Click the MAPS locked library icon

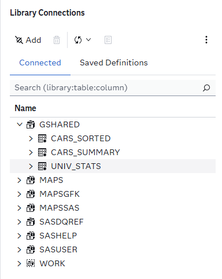point(31,180)
